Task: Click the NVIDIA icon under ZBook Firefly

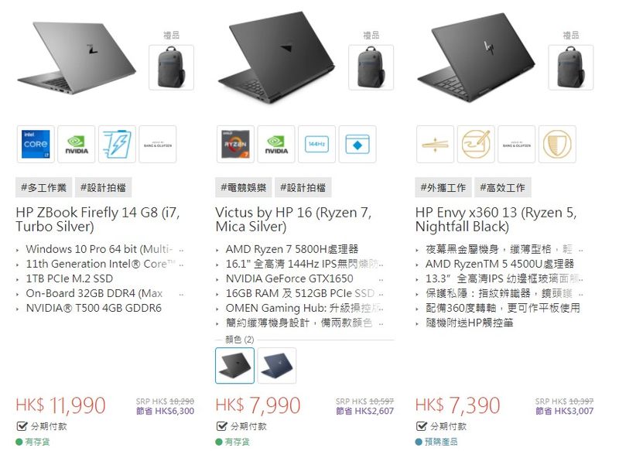Action: 77,144
